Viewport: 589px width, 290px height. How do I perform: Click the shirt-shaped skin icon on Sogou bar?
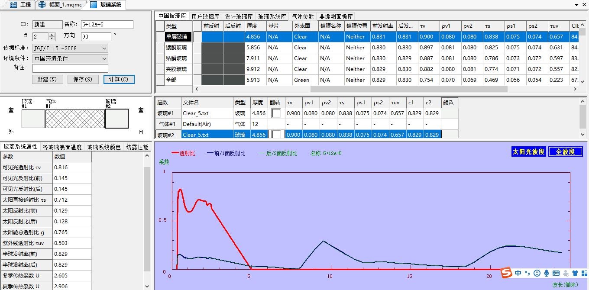click(x=576, y=273)
